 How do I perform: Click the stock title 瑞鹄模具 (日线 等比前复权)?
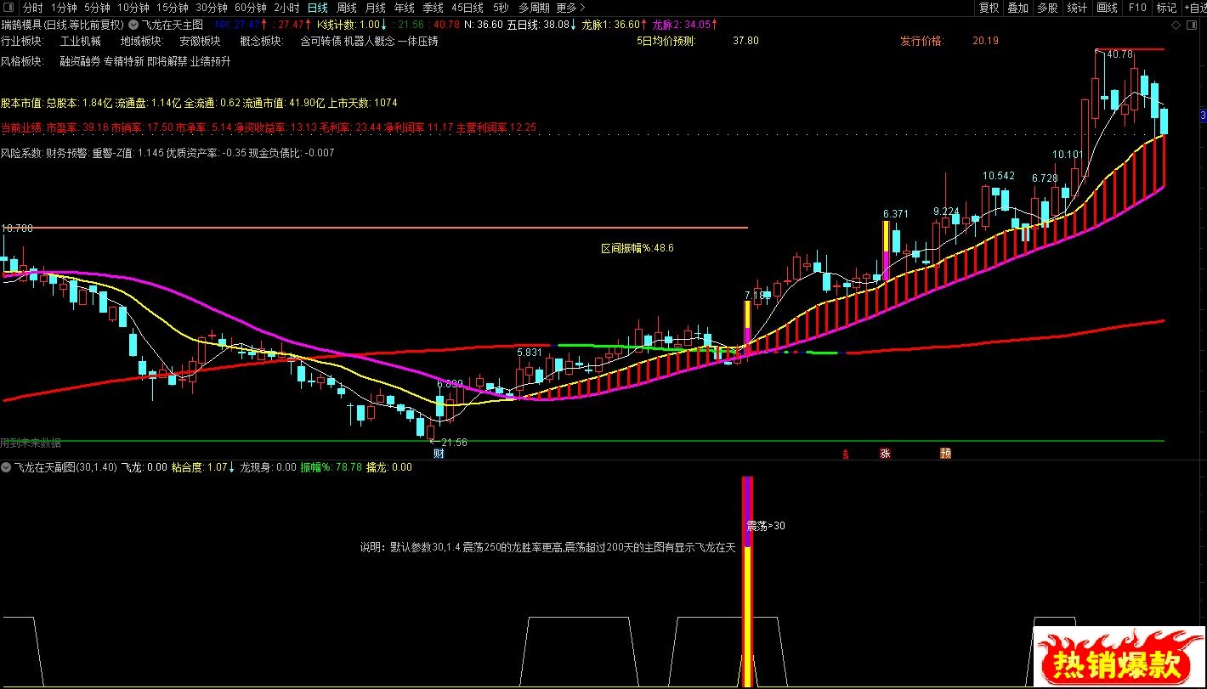click(x=63, y=25)
